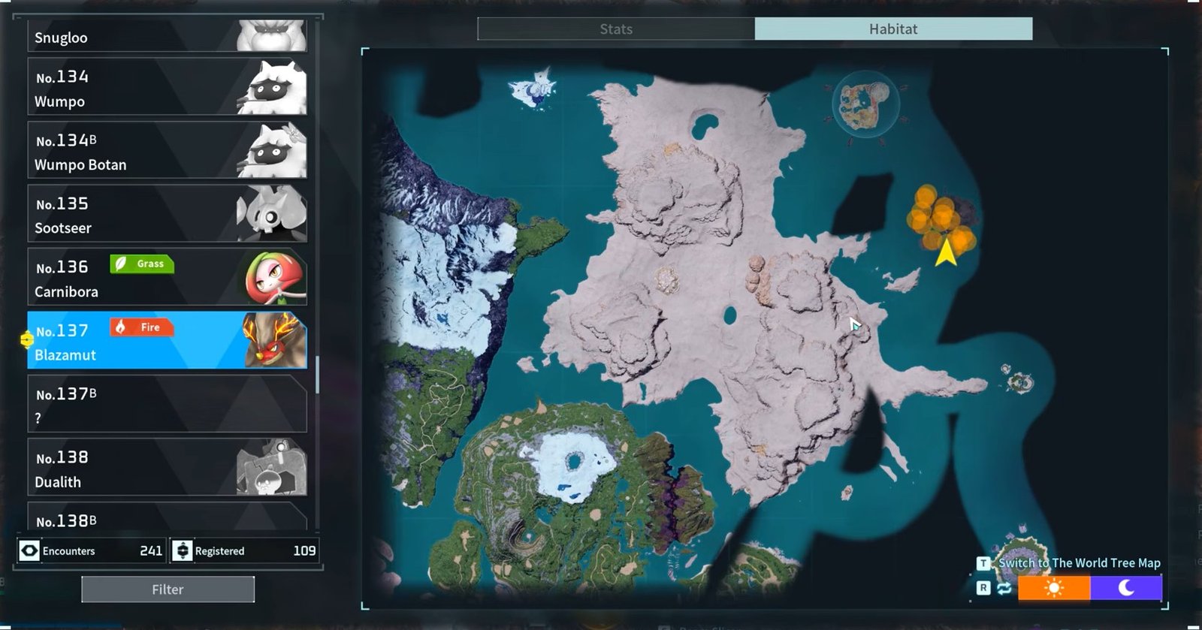Switch to The World Tree Map
The image size is (1202, 630).
(1079, 563)
